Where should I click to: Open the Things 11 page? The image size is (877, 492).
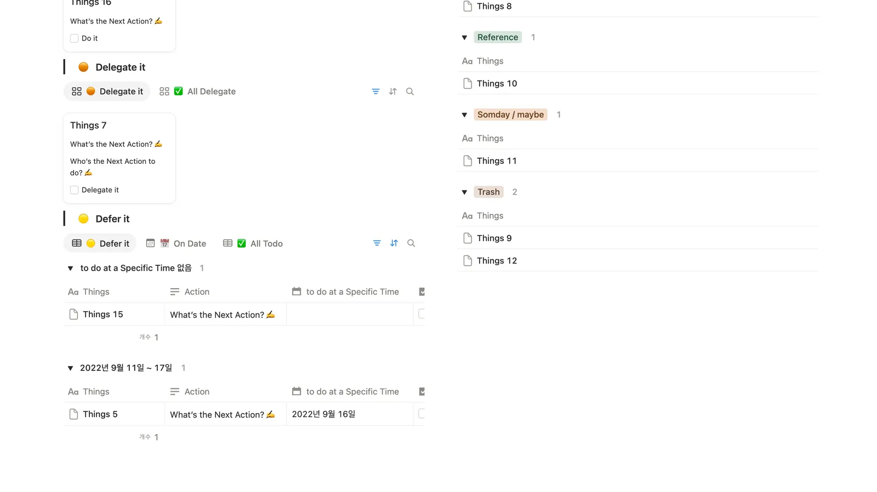[x=497, y=161]
